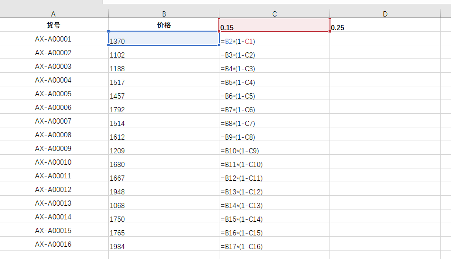
Task: Click cell AX-A00011
Action: pos(53,175)
